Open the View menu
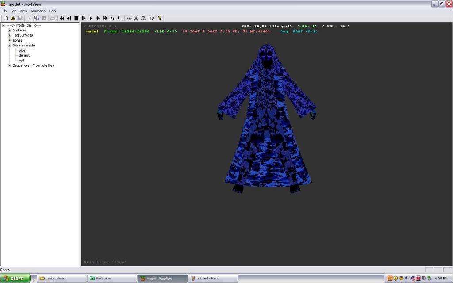This screenshot has height=283, width=453. point(23,11)
